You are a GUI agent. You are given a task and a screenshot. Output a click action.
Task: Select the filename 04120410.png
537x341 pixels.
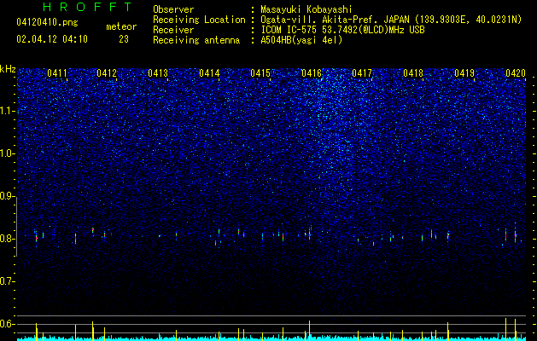click(47, 23)
